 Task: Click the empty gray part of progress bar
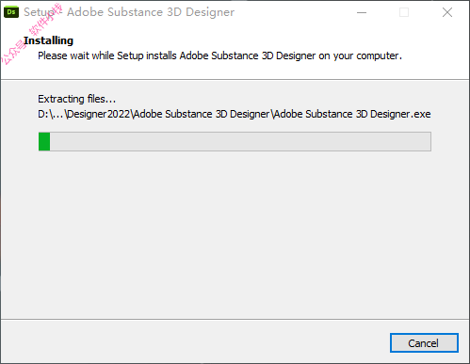point(240,141)
